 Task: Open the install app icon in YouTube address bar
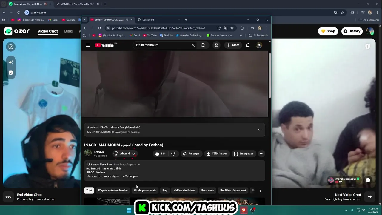[x=219, y=28]
